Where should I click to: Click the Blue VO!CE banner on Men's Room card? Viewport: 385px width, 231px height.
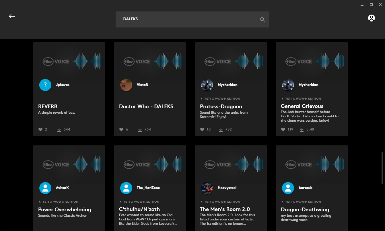pyautogui.click(x=231, y=164)
